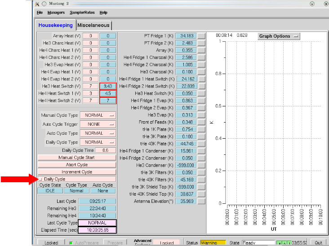Open the SamplerRates menu
329x246 pixels.
click(82, 13)
